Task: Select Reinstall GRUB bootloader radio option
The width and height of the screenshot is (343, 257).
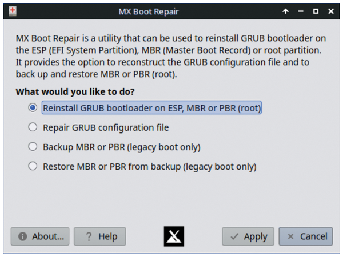Action: tap(33, 107)
